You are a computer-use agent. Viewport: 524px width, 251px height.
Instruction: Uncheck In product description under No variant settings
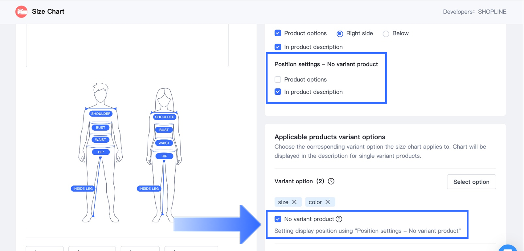(278, 92)
